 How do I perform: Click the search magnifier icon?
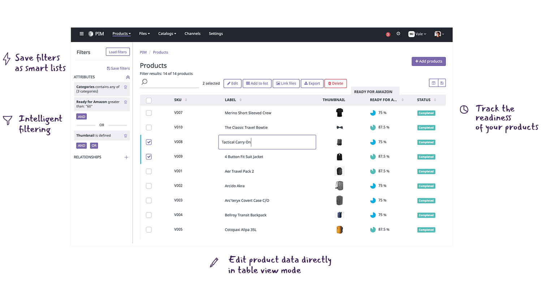[144, 82]
